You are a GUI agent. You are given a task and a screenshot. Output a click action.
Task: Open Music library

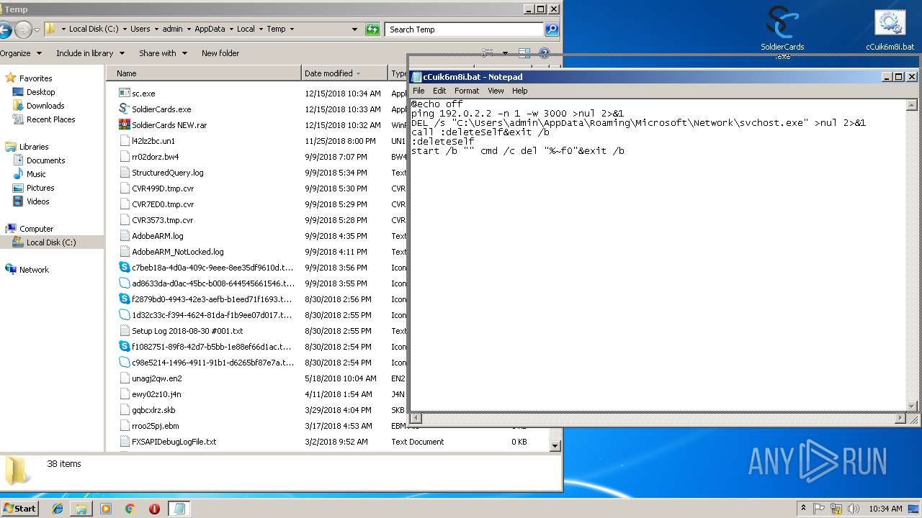tap(36, 174)
